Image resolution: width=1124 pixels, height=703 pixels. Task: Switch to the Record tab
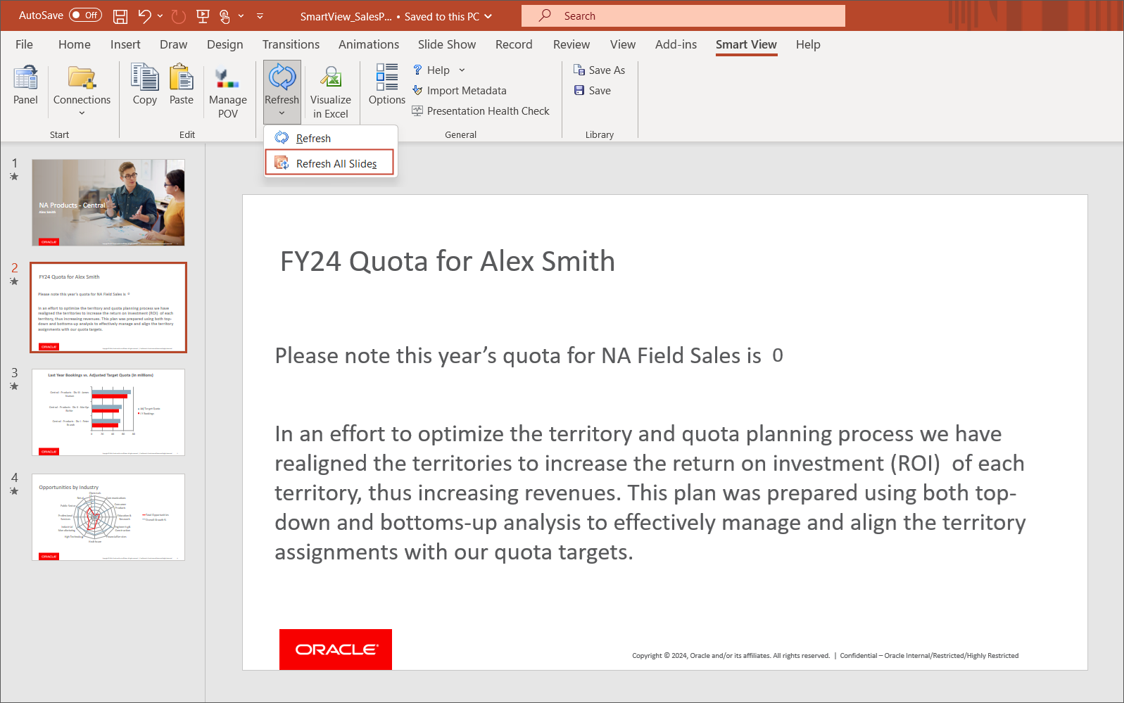(514, 44)
